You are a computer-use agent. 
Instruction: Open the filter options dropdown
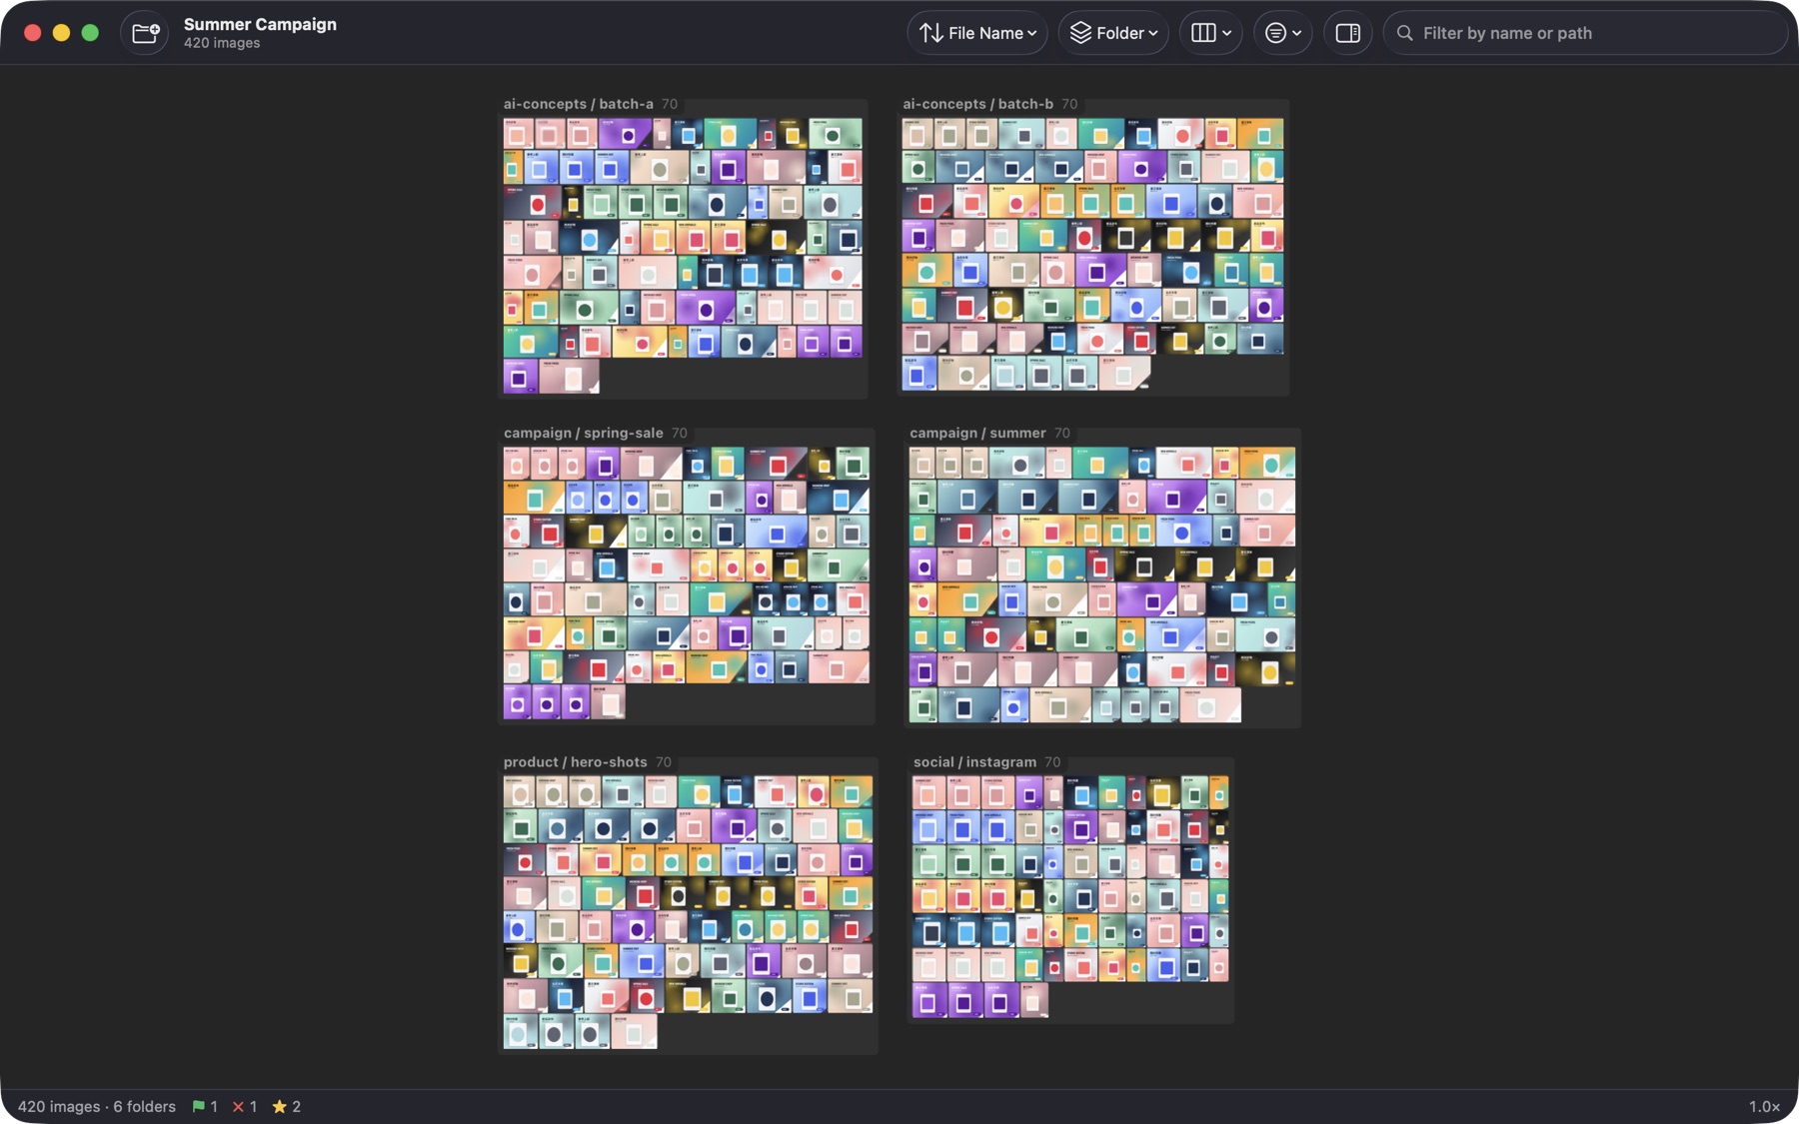coord(1282,33)
